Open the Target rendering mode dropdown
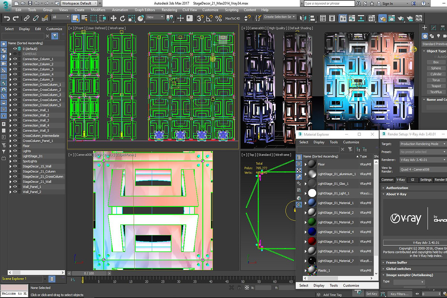 tap(422, 144)
